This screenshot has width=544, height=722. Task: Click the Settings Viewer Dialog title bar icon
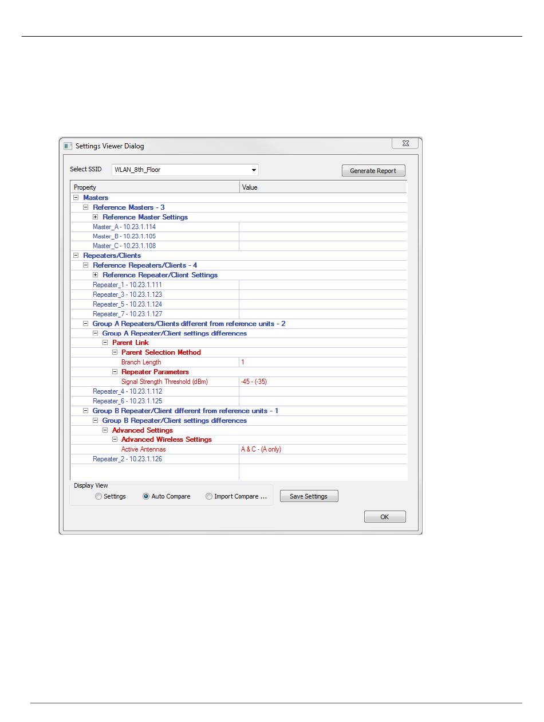click(x=68, y=146)
